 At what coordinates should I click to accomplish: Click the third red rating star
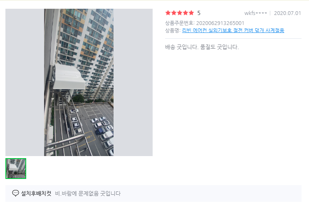pyautogui.click(x=180, y=13)
